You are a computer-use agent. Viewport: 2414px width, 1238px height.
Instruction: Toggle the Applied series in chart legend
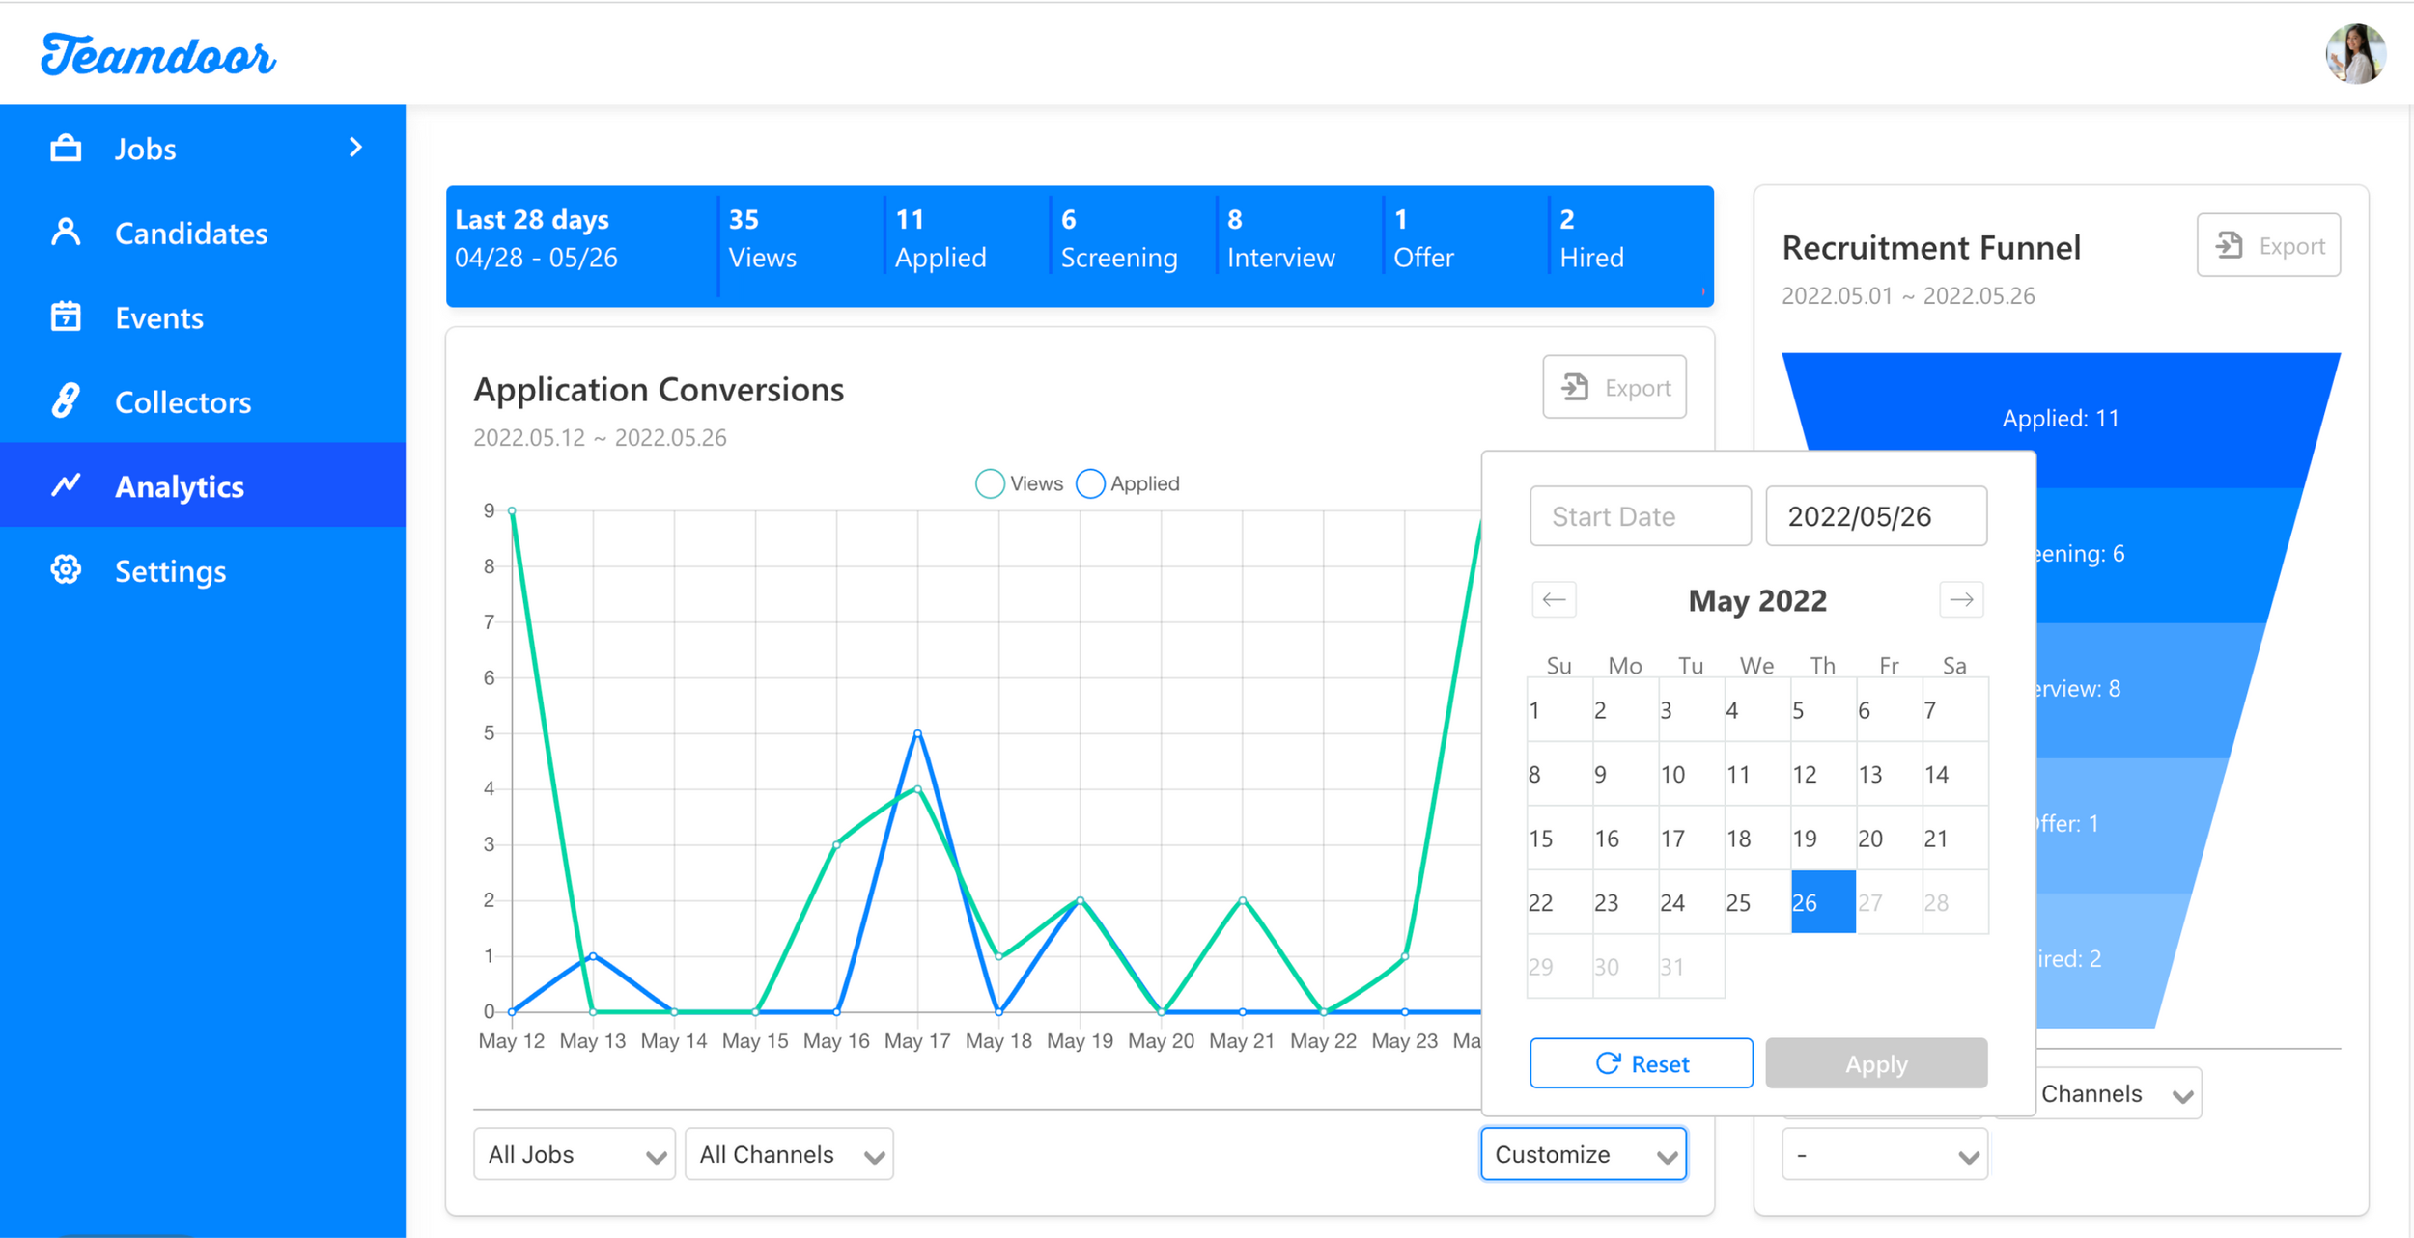coord(1128,483)
